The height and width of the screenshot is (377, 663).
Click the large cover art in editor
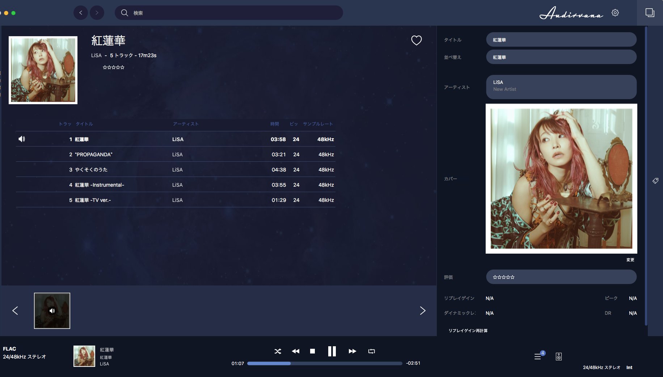point(561,179)
